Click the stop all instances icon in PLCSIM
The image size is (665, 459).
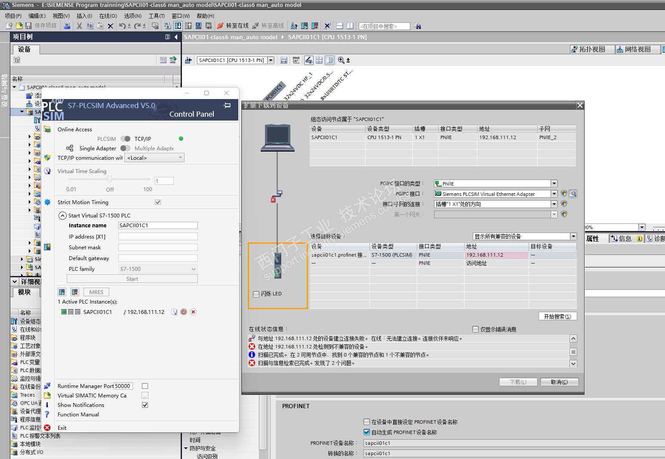tap(75, 292)
